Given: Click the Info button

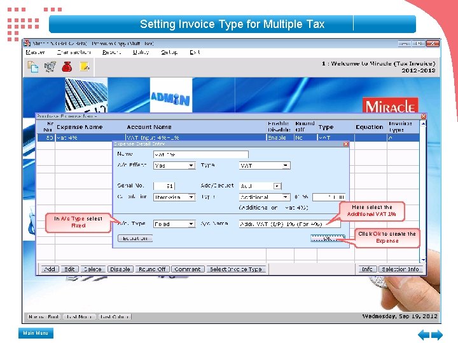Looking at the screenshot, I should 367,269.
